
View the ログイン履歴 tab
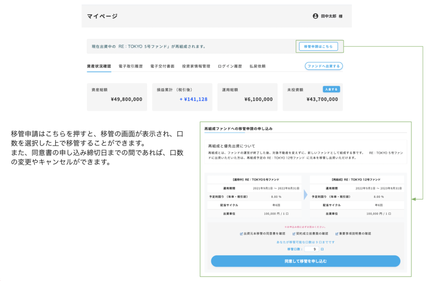[x=230, y=66]
